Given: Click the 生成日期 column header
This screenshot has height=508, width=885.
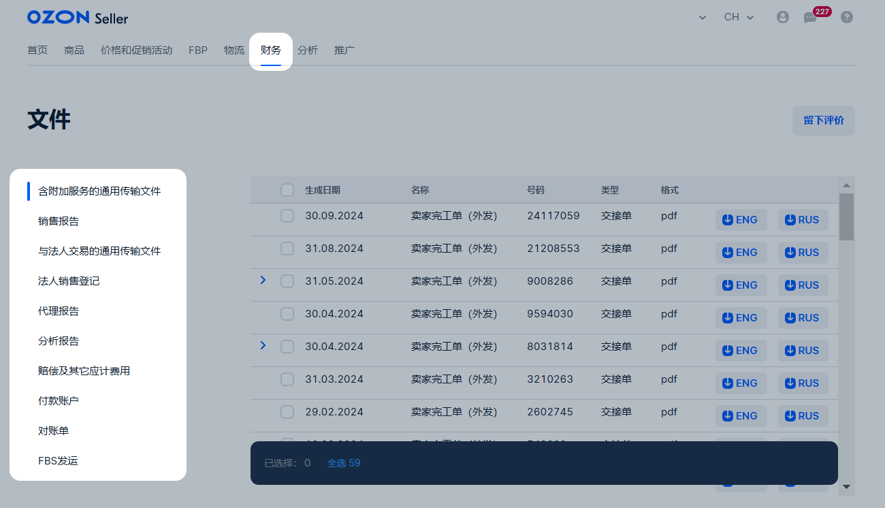Looking at the screenshot, I should 323,190.
